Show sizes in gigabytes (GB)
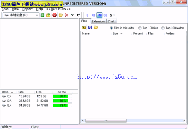188x129 pixels. pos(106,15)
